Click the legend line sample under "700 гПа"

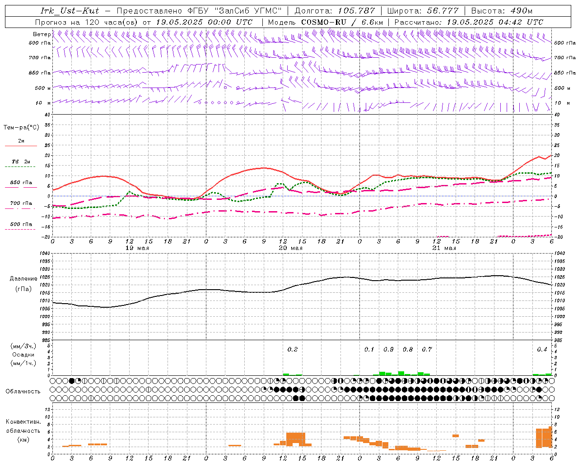[21, 208]
